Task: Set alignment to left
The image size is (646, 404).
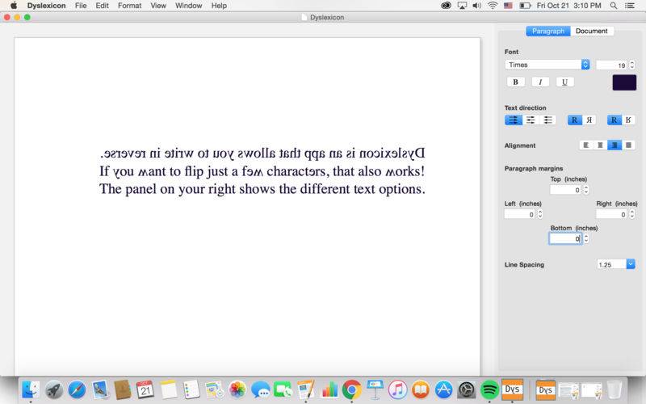Action: [x=586, y=145]
